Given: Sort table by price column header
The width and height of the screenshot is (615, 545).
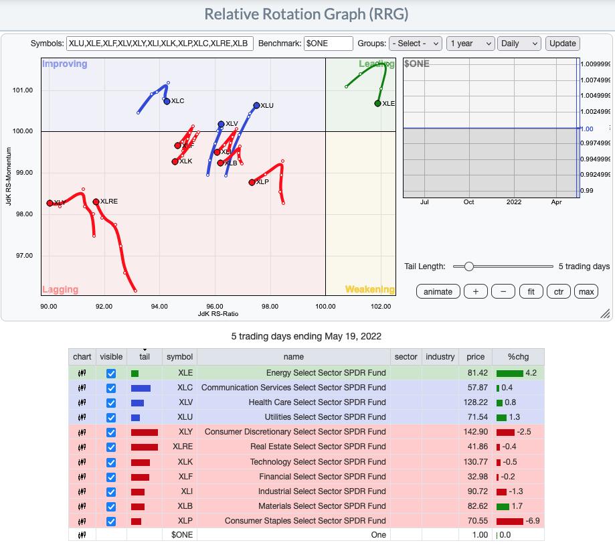Looking at the screenshot, I should point(475,357).
